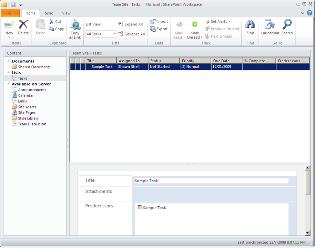The height and width of the screenshot is (248, 315).
Task: Sort by Status column header
Action: [164, 61]
